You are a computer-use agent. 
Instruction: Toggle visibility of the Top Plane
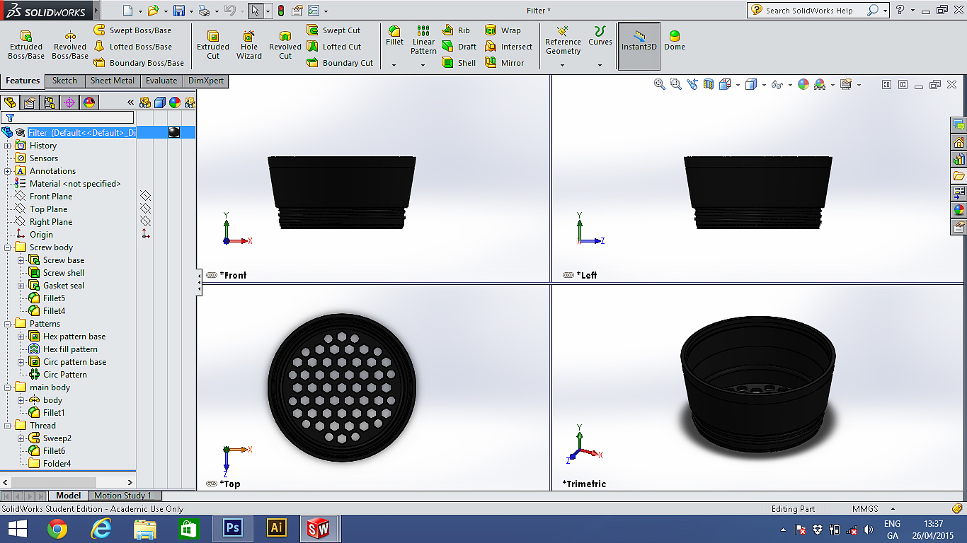coord(145,209)
